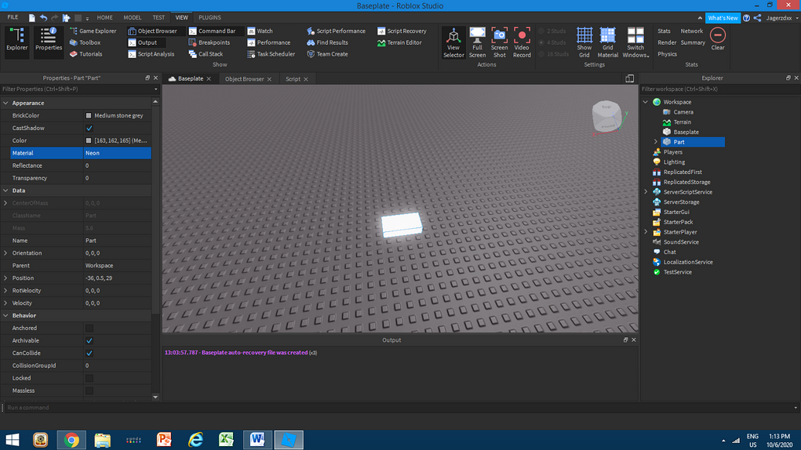This screenshot has height=450, width=801.
Task: Toggle Show Grid in the viewport
Action: pyautogui.click(x=584, y=43)
